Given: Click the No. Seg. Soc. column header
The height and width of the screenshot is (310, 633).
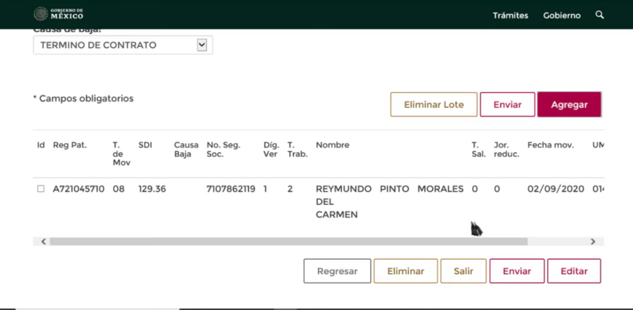Looking at the screenshot, I should [223, 149].
